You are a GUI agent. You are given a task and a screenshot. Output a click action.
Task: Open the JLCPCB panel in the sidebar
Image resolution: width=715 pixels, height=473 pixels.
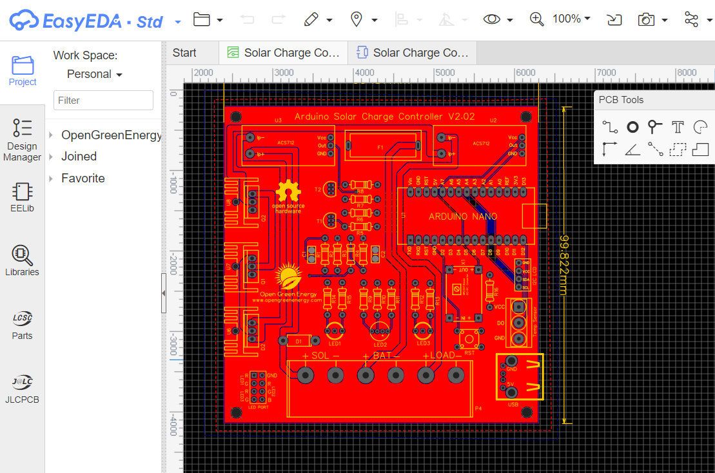[22, 388]
